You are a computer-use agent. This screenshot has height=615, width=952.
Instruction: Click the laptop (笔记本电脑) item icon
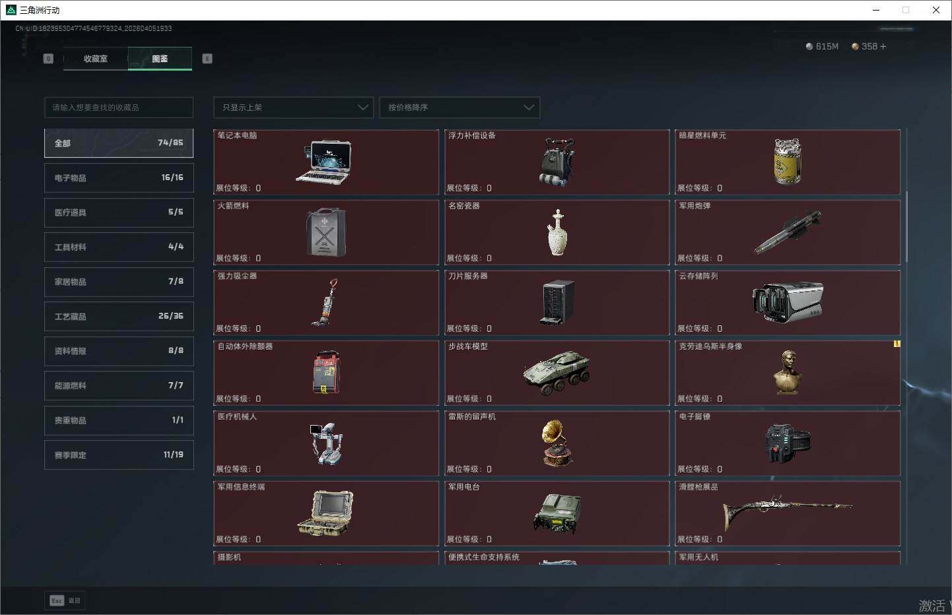click(x=323, y=162)
